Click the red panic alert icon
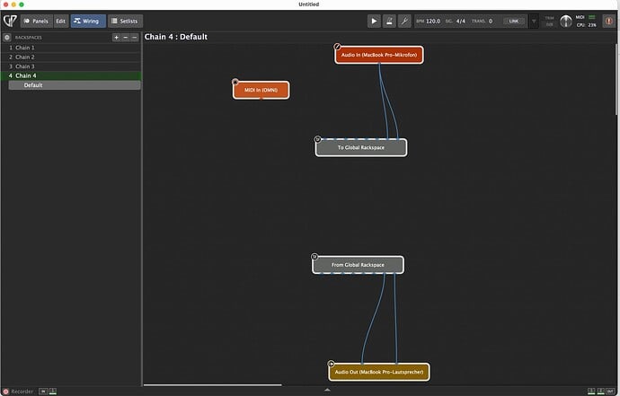This screenshot has height=396, width=620. point(608,21)
